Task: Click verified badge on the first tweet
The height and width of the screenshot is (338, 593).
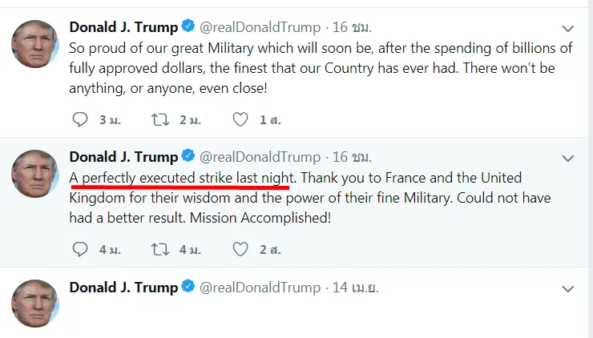Action: click(188, 27)
